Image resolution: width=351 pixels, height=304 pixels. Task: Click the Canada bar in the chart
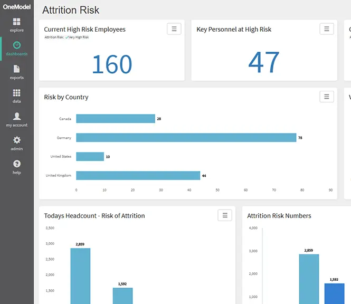[x=116, y=119]
